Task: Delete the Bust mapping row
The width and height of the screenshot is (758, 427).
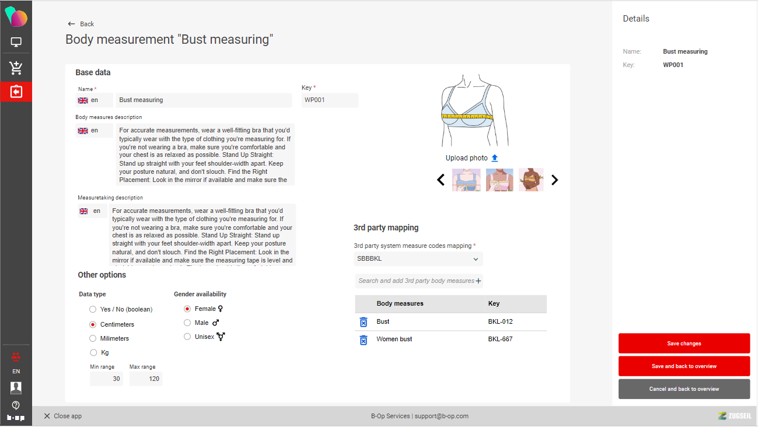Action: pyautogui.click(x=364, y=322)
